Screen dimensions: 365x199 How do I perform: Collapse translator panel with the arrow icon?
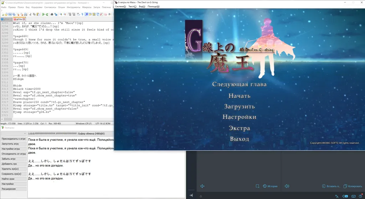pos(191,195)
